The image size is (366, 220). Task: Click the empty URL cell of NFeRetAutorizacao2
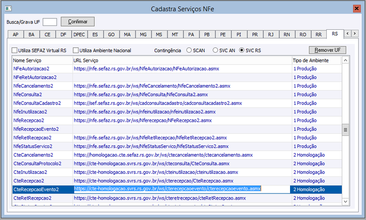tap(182, 77)
